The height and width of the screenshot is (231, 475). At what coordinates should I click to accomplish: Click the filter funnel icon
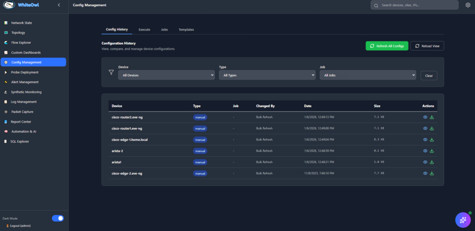pyautogui.click(x=111, y=72)
